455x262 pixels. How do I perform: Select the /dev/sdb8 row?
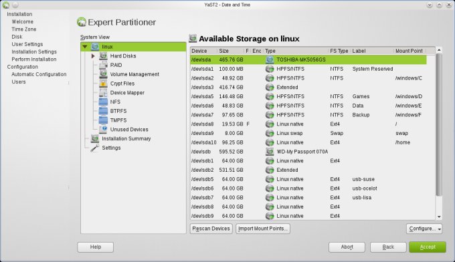[x=308, y=207]
